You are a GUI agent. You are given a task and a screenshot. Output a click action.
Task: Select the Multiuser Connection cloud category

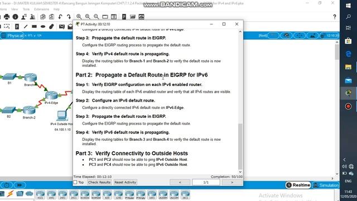30,194
